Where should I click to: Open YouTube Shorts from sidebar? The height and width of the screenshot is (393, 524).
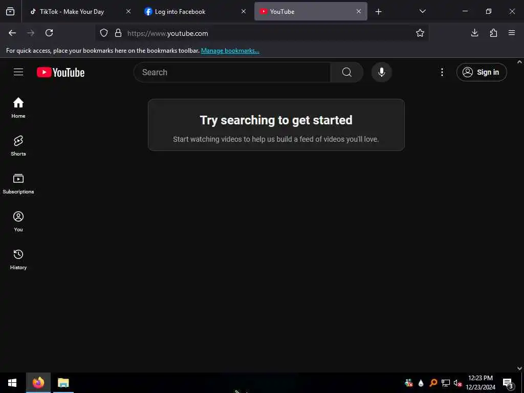pos(18,146)
